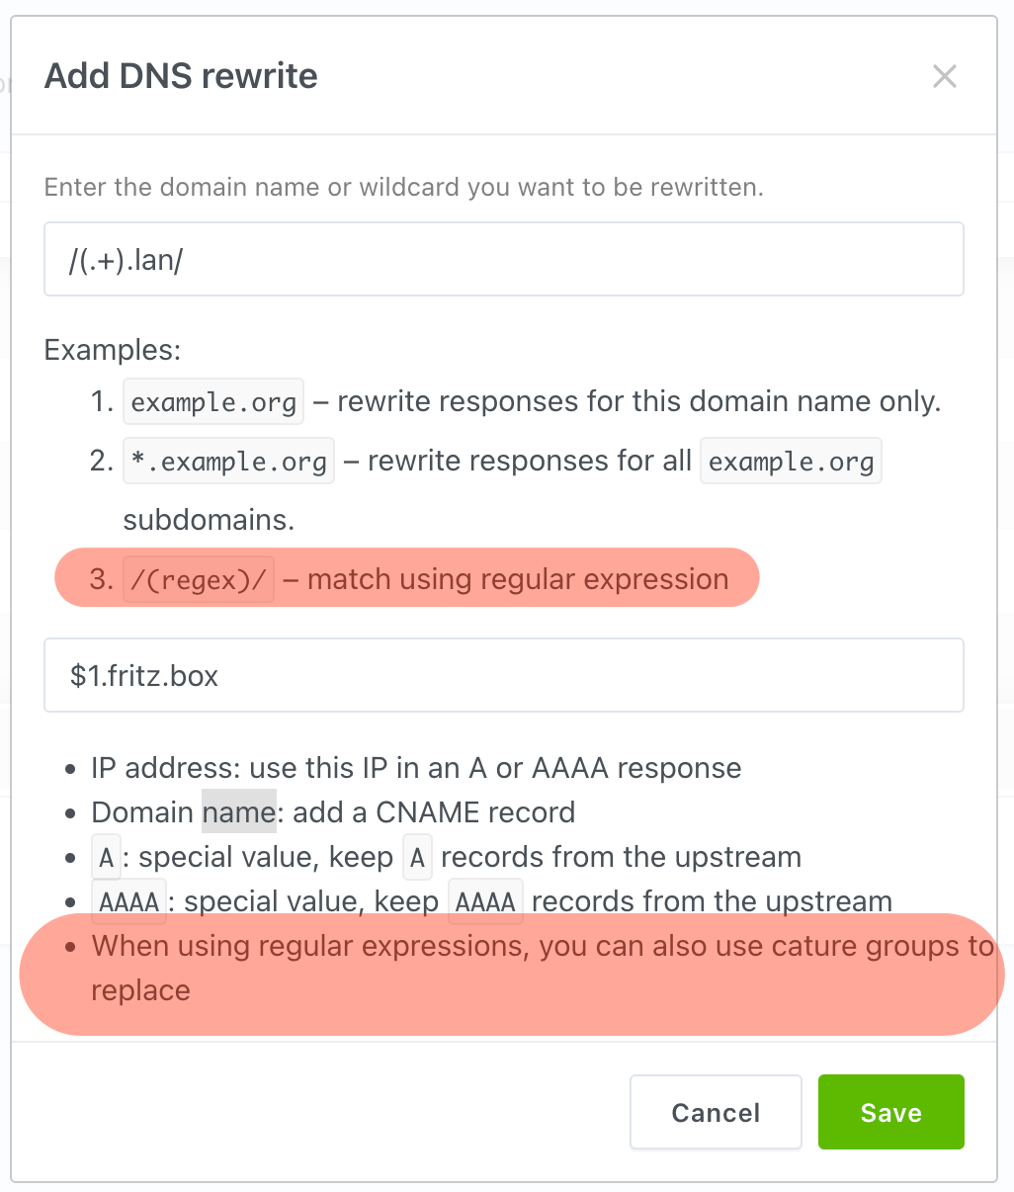Focus the answer field with $1.fritz.box

point(504,675)
